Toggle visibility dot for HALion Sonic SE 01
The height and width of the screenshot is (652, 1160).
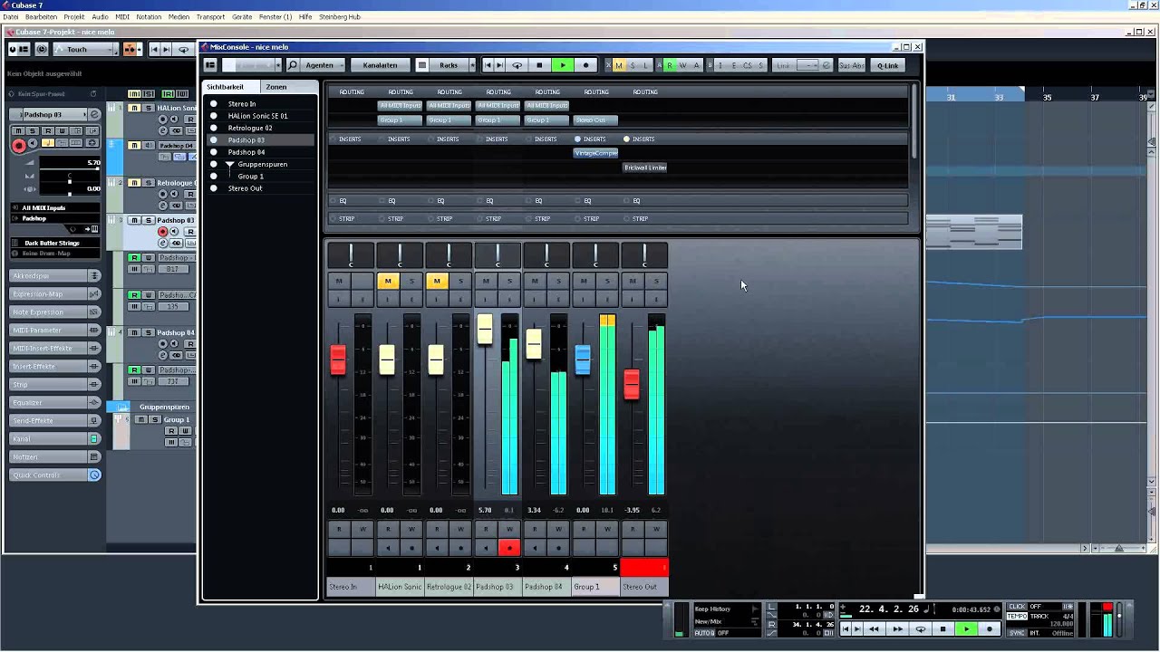point(214,116)
